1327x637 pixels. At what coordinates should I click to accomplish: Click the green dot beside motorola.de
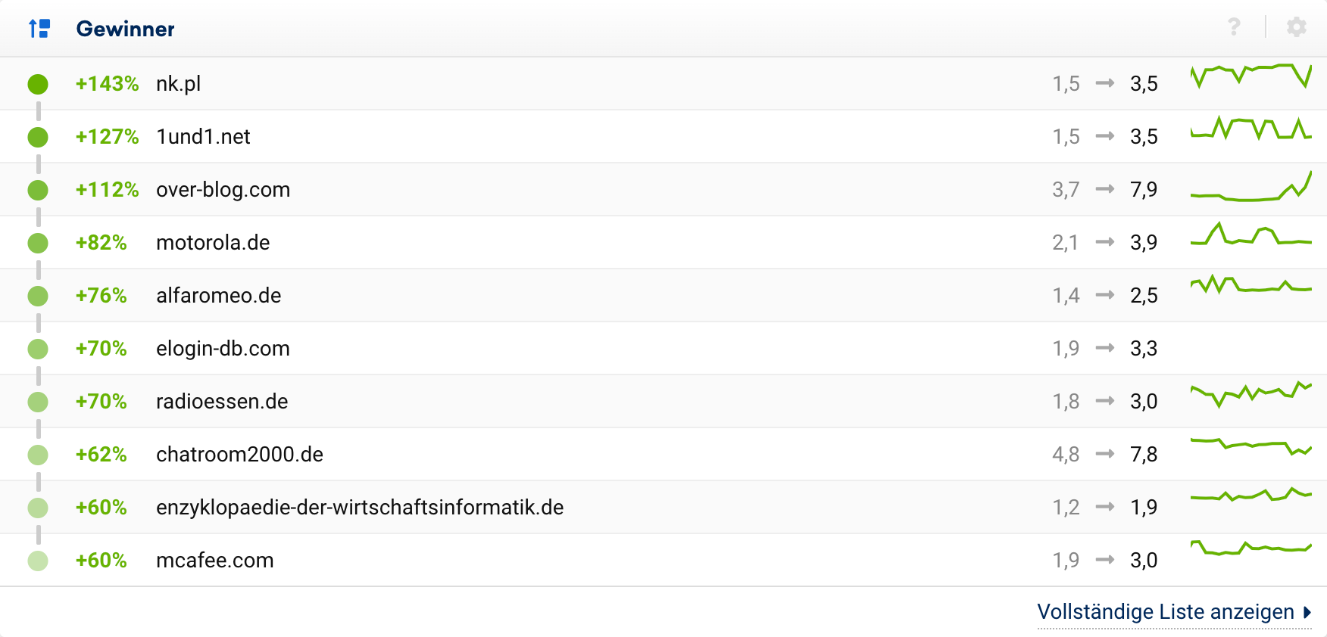[38, 243]
